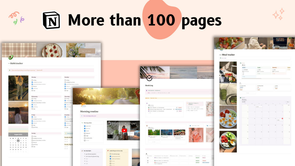Tick the 10 cold message checkbox

tap(110, 154)
